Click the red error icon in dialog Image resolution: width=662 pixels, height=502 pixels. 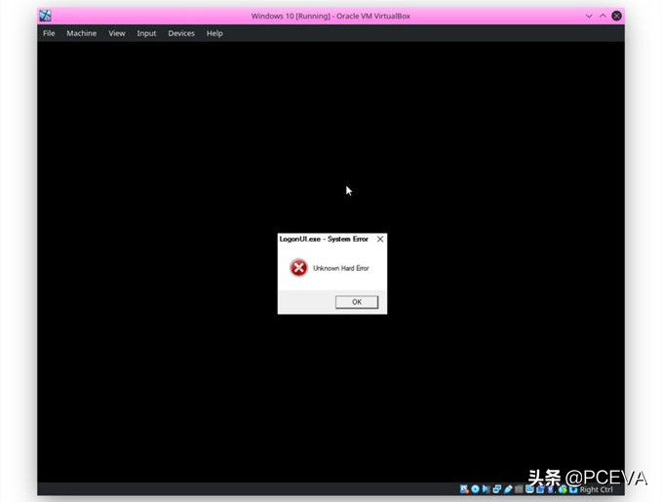click(x=299, y=268)
